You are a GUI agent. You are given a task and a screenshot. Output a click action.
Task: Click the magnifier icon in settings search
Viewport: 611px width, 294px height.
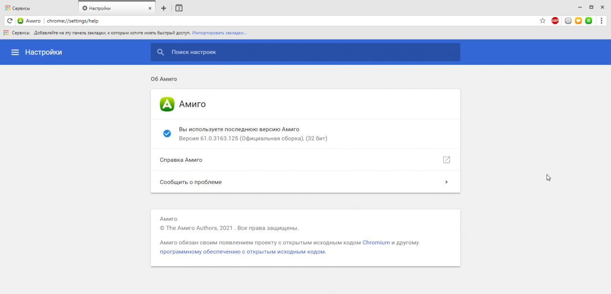(x=161, y=52)
